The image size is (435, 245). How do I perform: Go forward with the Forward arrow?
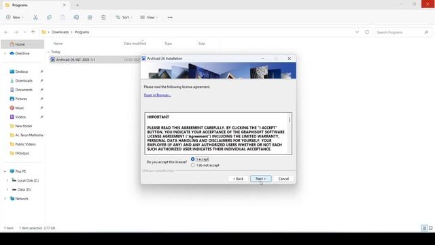pyautogui.click(x=16, y=32)
